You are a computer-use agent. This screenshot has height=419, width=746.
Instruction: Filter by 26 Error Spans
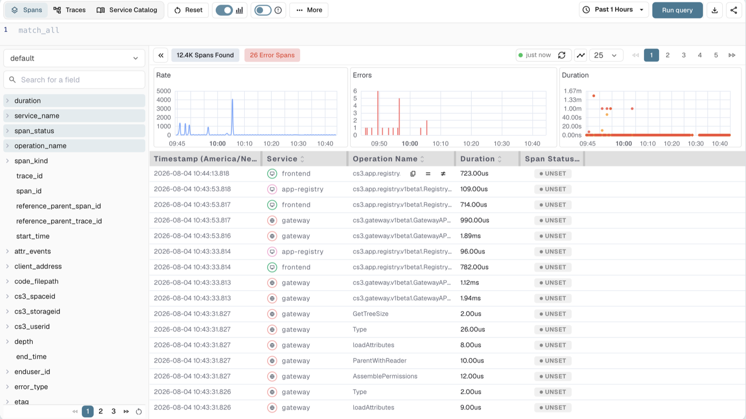point(272,55)
